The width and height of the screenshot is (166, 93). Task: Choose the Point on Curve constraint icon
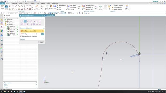25,21
